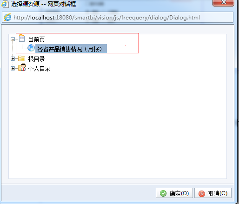Cancel with the 取消(C) button text
The height and width of the screenshot is (204, 239).
click(218, 193)
